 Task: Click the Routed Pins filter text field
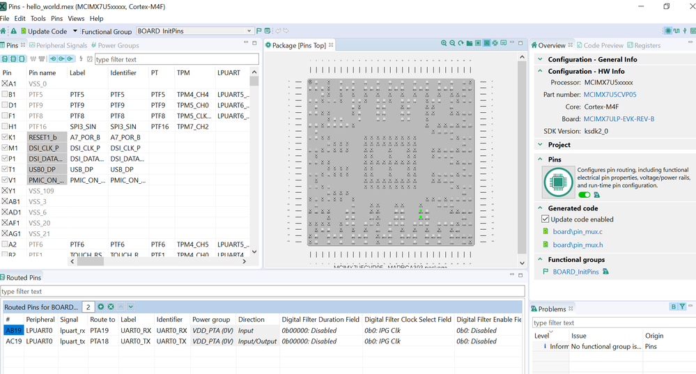263,291
